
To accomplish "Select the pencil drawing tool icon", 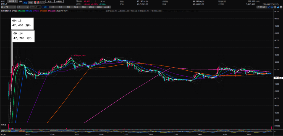I will [269, 7].
